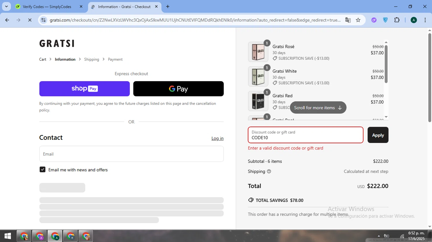Click Gratsi White subscription save tag icon
Image resolution: width=432 pixels, height=242 pixels.
click(275, 83)
